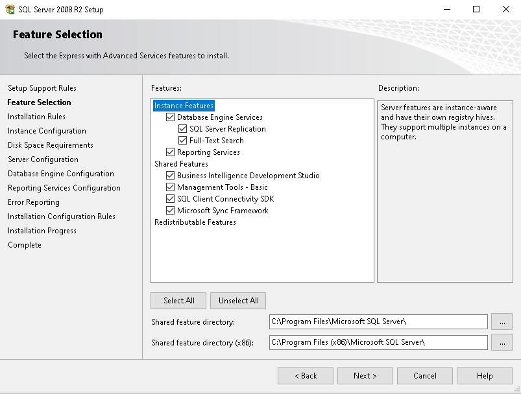
Task: Toggle SQL Client Connectivity SDK checkbox
Action: (170, 198)
